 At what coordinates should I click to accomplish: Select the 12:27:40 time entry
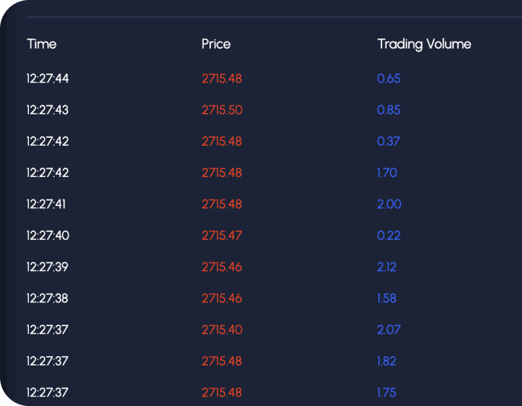[48, 236]
